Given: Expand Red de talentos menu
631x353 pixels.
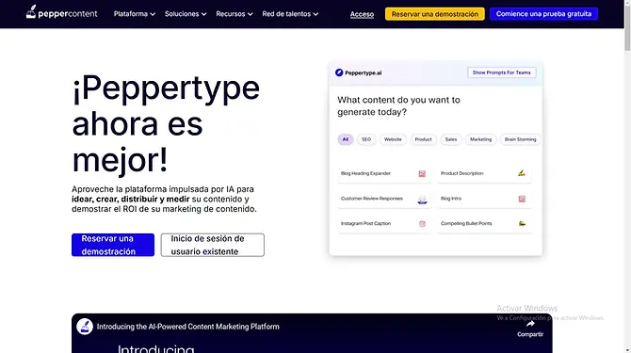Looking at the screenshot, I should (290, 14).
